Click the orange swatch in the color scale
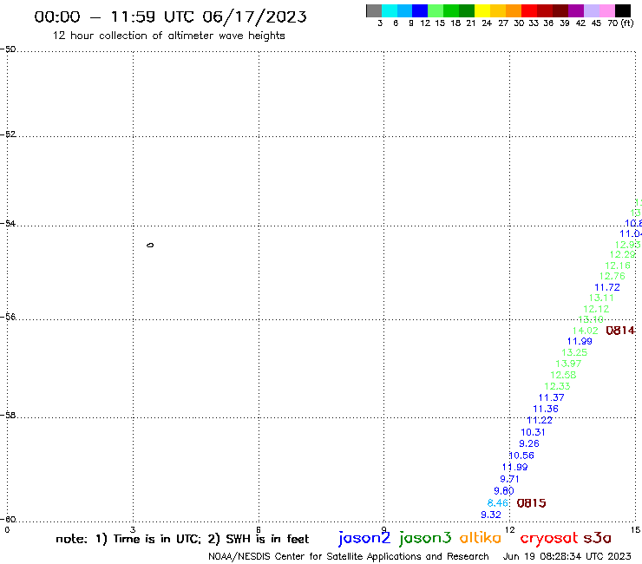 (514, 10)
